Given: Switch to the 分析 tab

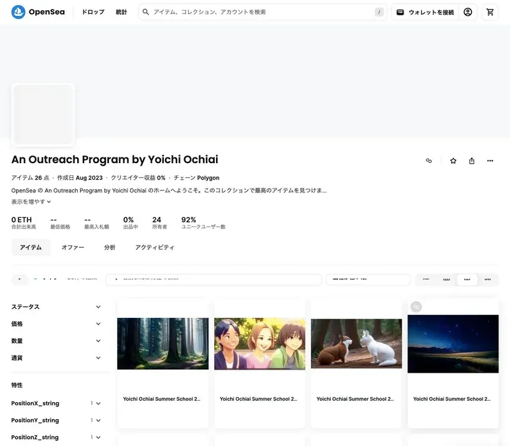Looking at the screenshot, I should tap(110, 247).
